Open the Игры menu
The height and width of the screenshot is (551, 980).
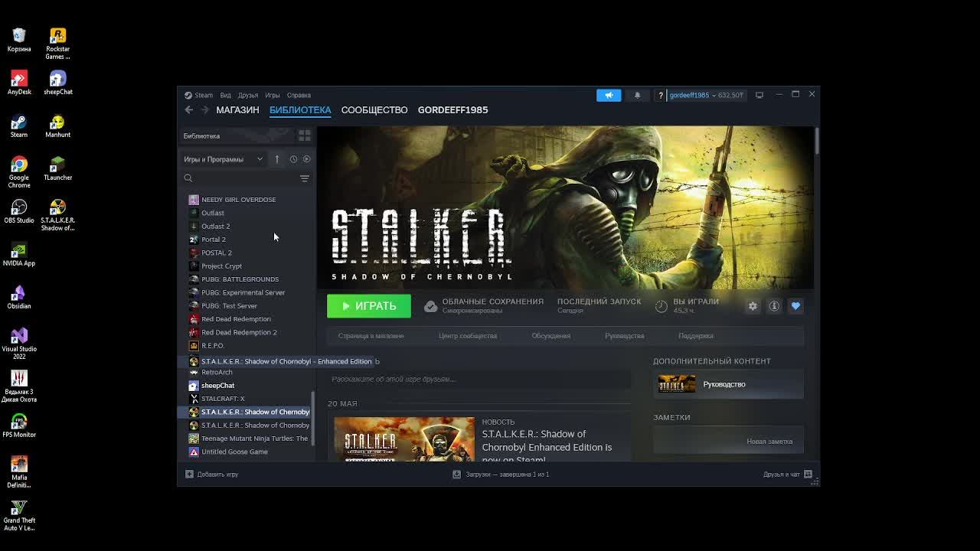pyautogui.click(x=272, y=95)
